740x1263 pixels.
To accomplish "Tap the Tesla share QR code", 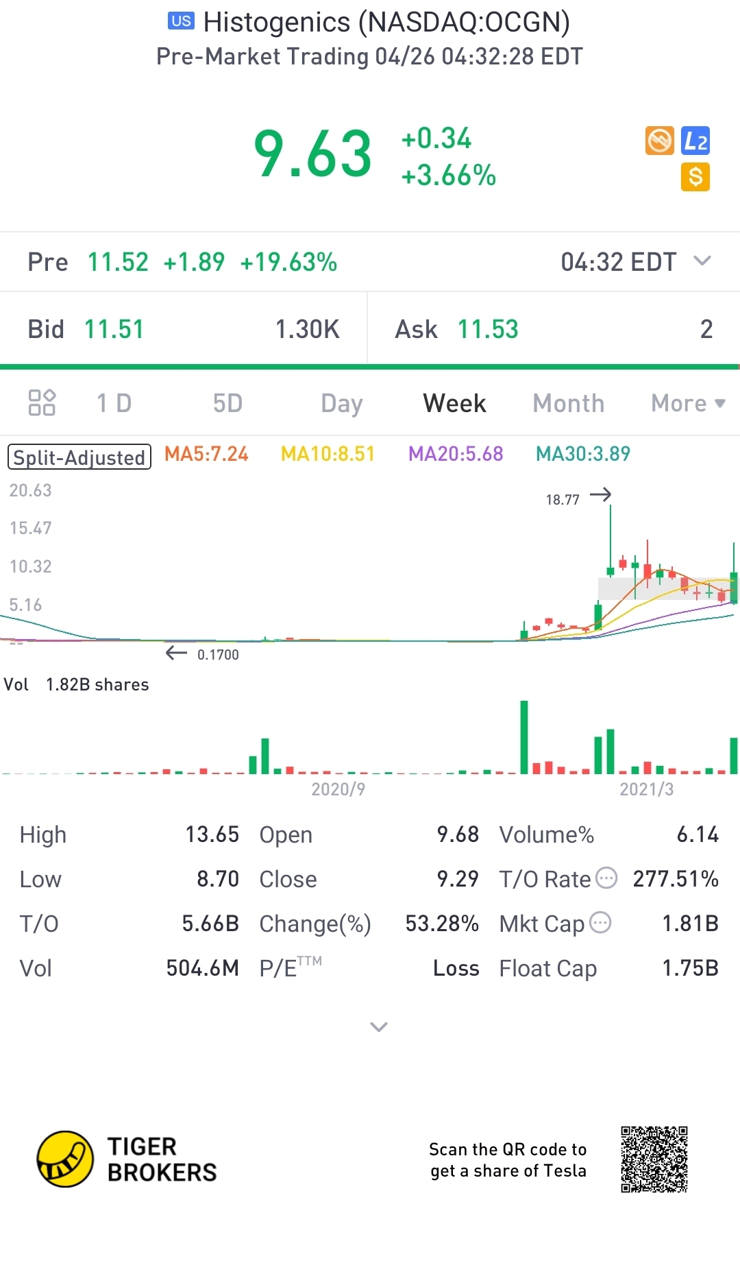I will 654,1159.
